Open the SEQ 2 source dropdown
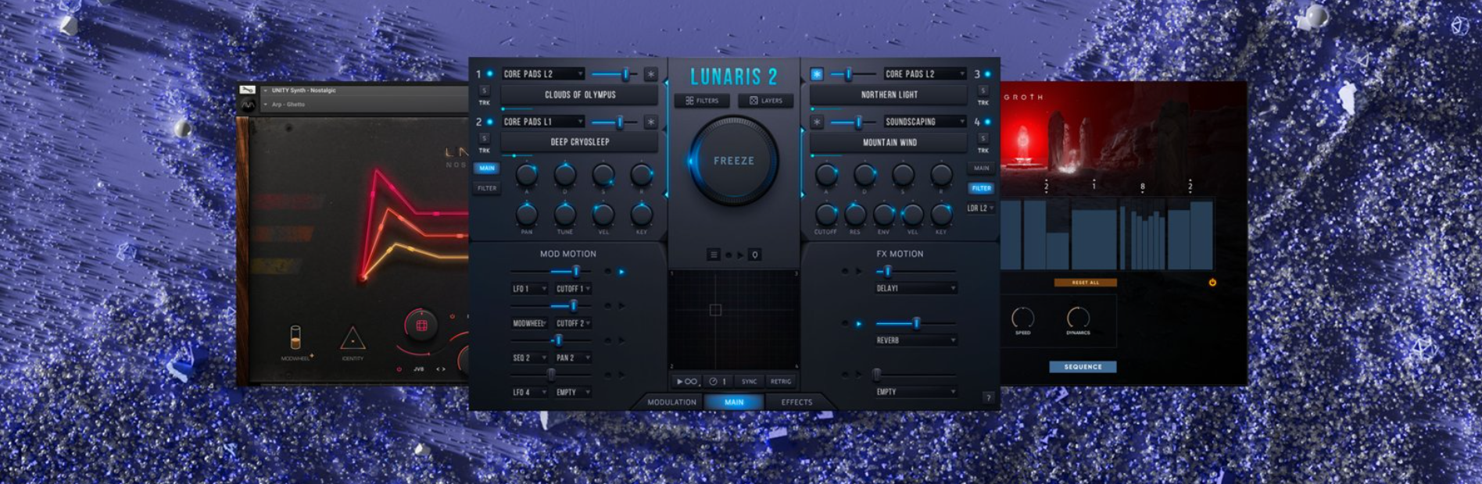This screenshot has height=484, width=1482. click(529, 358)
